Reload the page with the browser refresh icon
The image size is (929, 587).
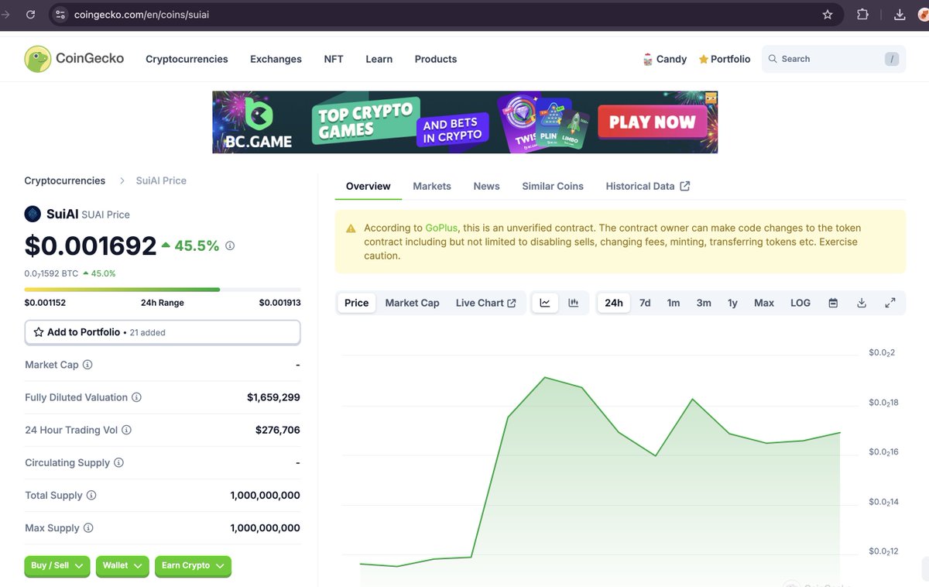click(30, 15)
